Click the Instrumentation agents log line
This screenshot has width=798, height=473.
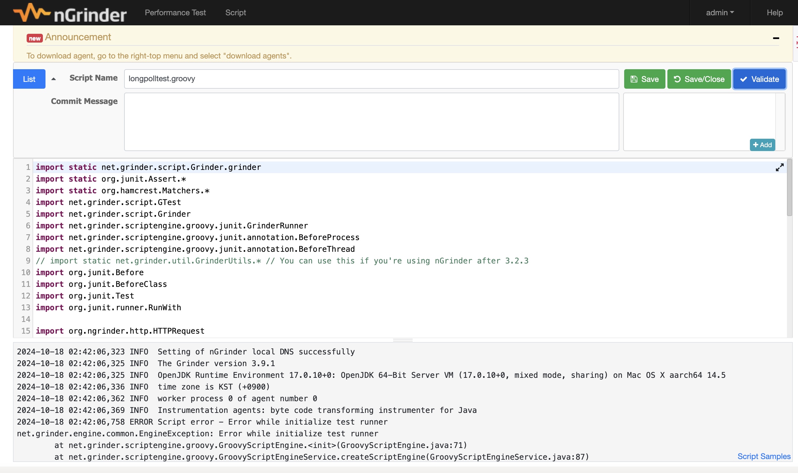(247, 410)
